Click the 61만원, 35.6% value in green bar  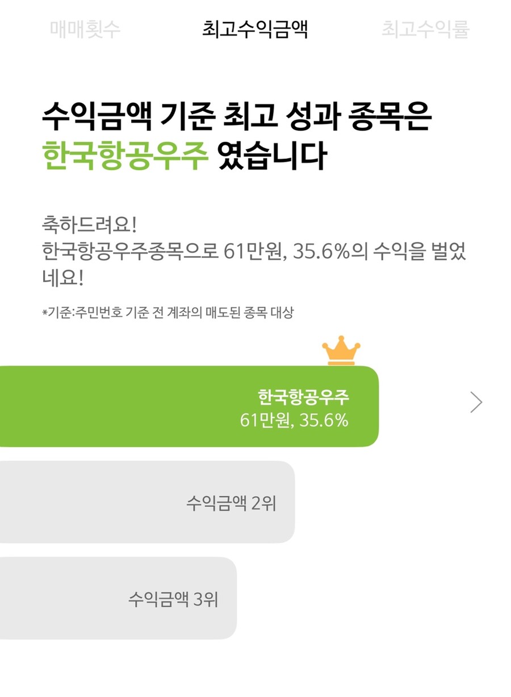pos(294,421)
